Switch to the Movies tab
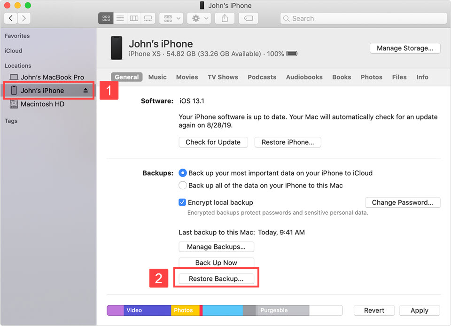The image size is (451, 326). click(187, 77)
